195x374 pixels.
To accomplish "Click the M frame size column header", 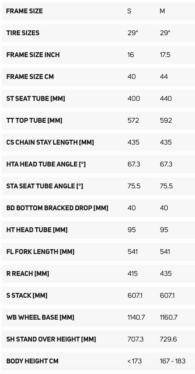I will 162,11.
